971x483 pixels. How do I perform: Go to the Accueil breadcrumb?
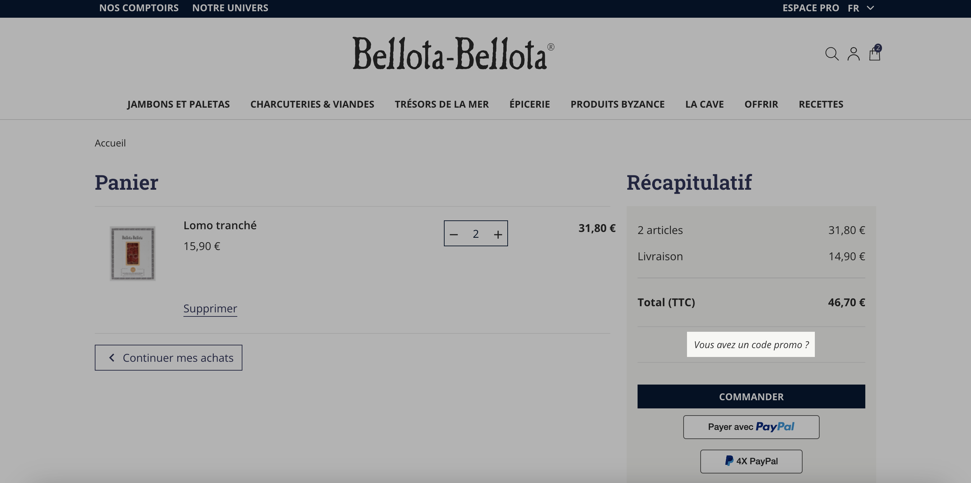point(110,143)
